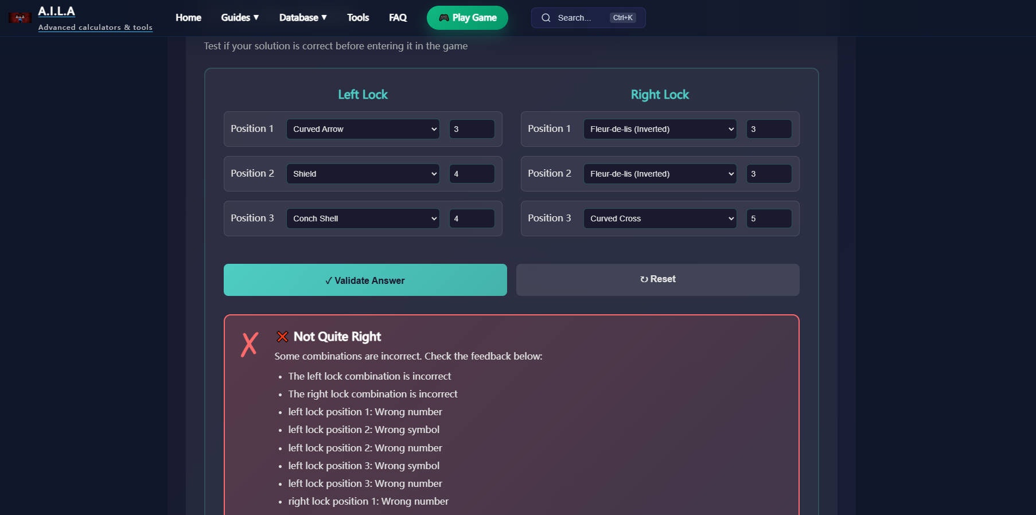Click Right Lock Position 1 number field

tap(769, 129)
